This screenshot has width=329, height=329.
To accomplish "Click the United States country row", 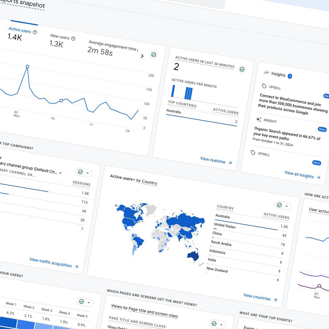I will [250, 230].
